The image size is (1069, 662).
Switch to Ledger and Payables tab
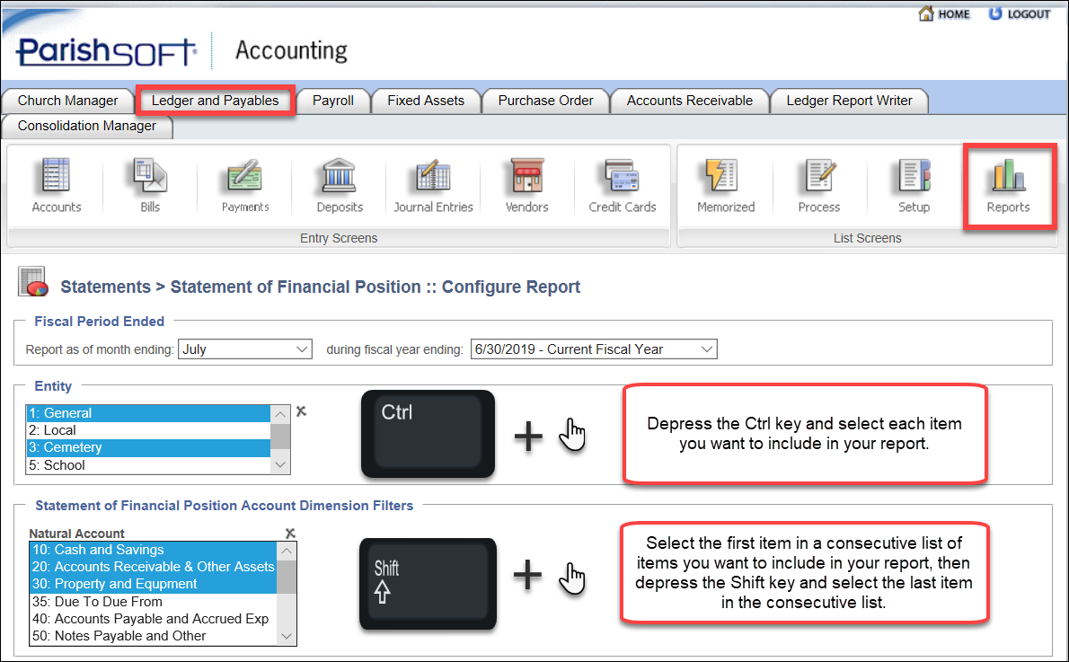coord(216,101)
